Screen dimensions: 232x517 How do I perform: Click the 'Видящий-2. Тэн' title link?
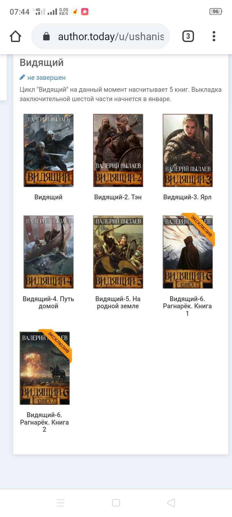click(x=118, y=197)
